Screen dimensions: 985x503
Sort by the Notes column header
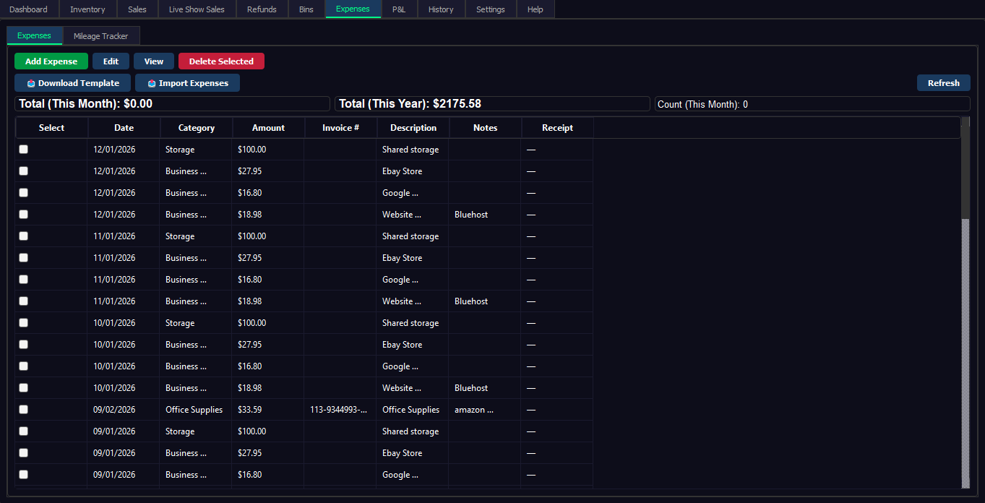coord(485,128)
